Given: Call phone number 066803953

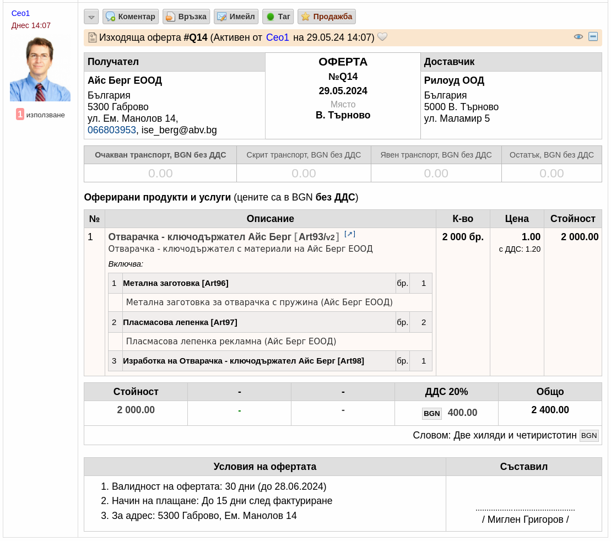Looking at the screenshot, I should coord(112,130).
